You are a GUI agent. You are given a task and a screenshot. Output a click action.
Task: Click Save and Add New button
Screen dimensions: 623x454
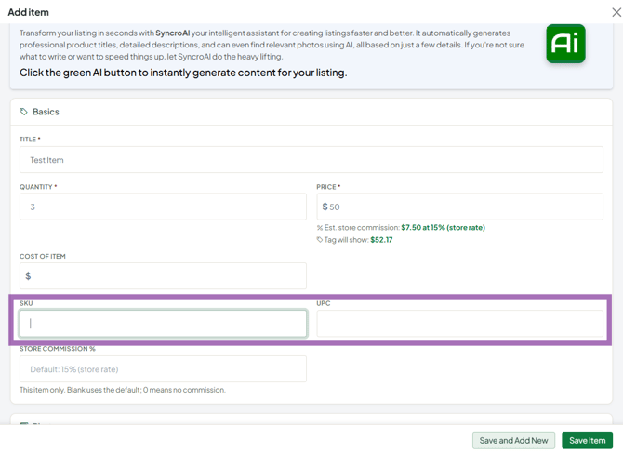click(513, 440)
